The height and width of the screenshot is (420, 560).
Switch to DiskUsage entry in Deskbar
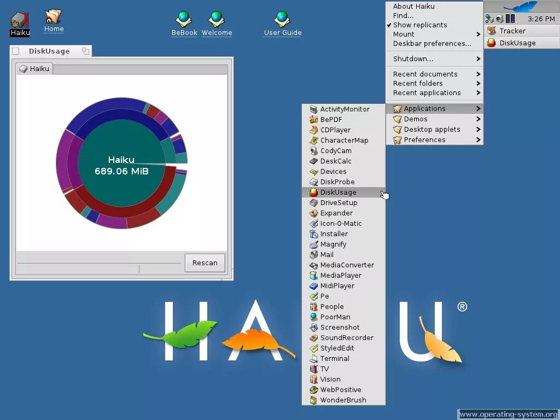[x=522, y=43]
